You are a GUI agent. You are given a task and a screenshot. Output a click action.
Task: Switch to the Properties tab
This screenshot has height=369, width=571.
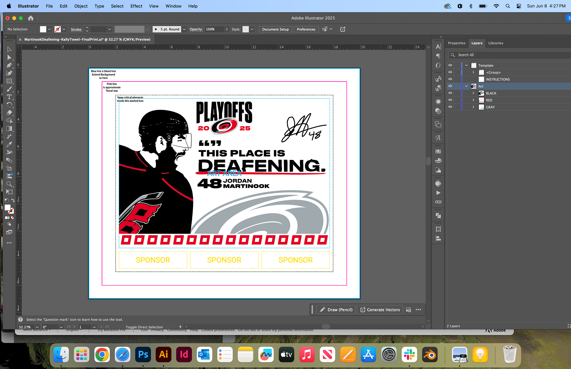[x=457, y=43]
